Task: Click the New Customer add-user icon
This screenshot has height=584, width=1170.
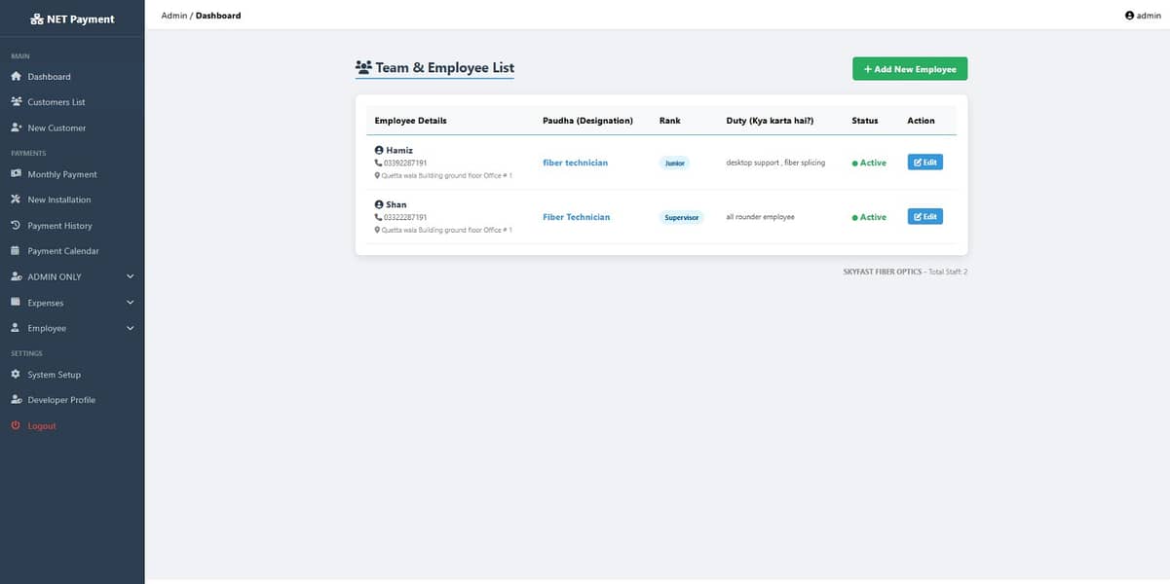Action: [16, 128]
